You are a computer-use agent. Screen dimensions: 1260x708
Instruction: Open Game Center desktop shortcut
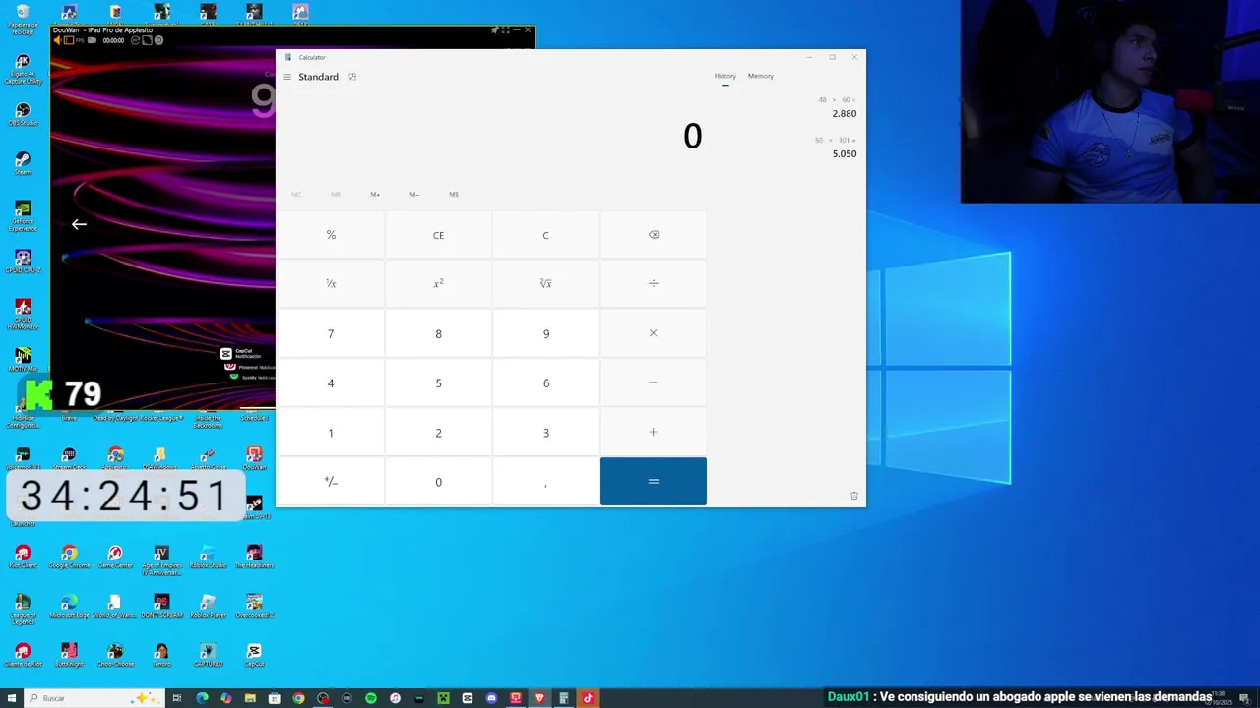[115, 557]
